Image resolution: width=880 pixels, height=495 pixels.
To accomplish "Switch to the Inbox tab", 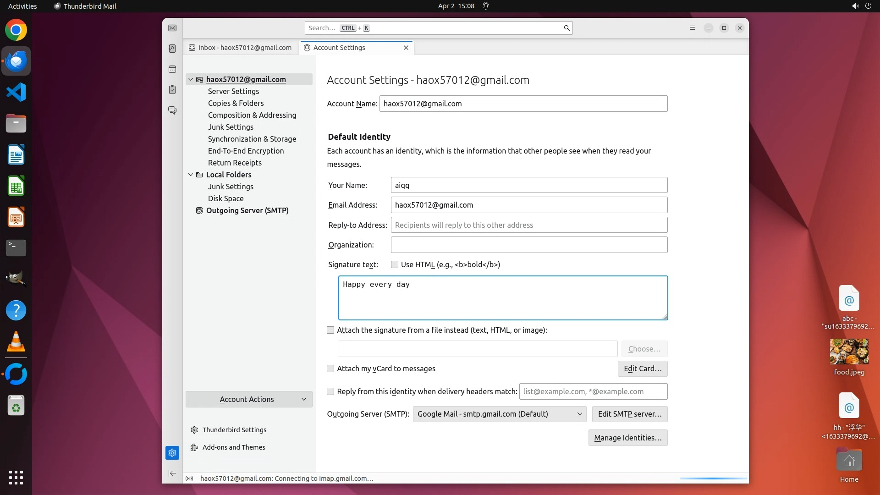I will 241,48.
